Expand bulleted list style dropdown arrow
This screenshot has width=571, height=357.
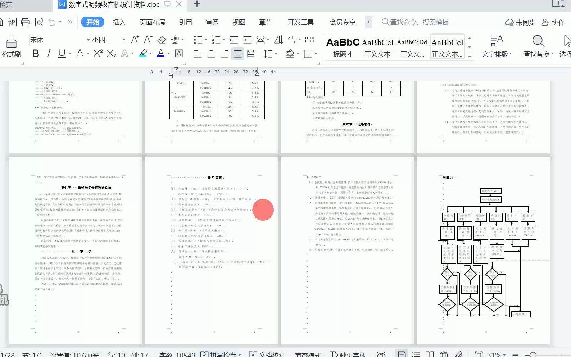(x=205, y=40)
